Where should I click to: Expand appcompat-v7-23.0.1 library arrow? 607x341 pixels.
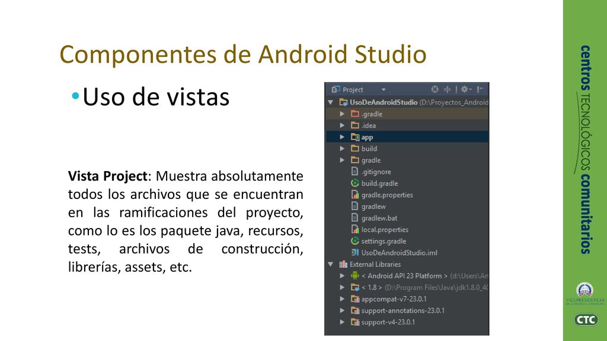[342, 299]
